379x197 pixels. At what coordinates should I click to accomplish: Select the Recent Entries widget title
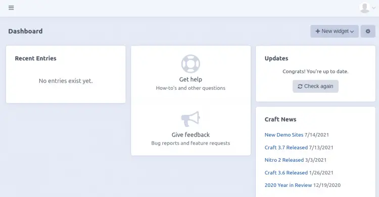pos(35,58)
